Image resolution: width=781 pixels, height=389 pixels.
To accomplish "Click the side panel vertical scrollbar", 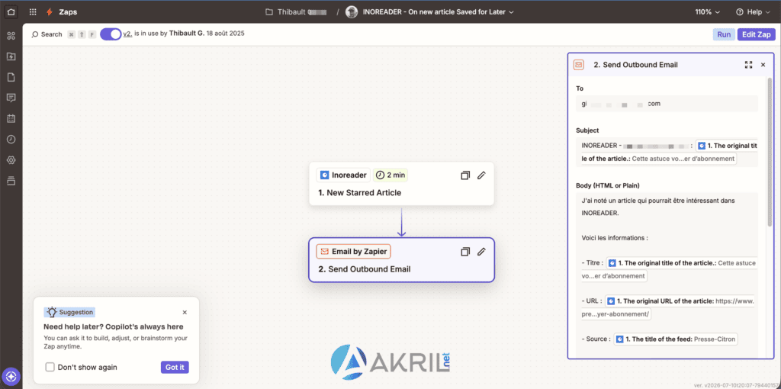I will point(770,150).
